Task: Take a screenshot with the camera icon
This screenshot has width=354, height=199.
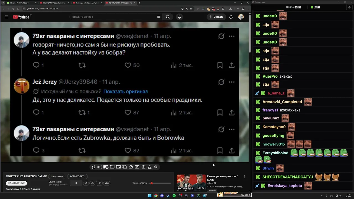Action: 143,167
